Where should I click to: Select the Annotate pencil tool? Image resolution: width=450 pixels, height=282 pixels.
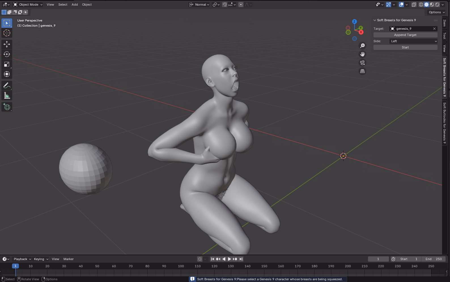7,85
